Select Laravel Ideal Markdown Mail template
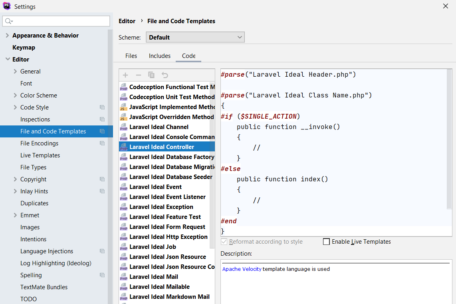The height and width of the screenshot is (304, 456). [167, 297]
